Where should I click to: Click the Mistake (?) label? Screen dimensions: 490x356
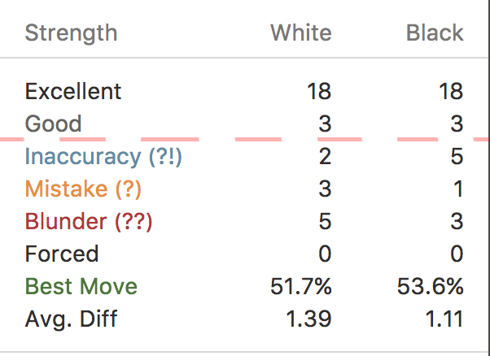[83, 189]
